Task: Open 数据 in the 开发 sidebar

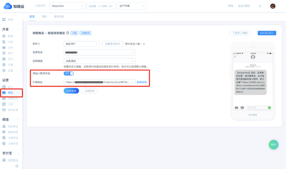Action: click(11, 36)
